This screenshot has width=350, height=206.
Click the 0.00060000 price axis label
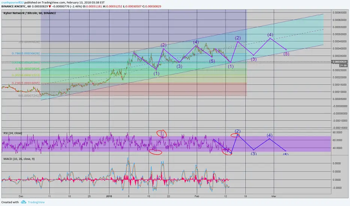[339, 20]
